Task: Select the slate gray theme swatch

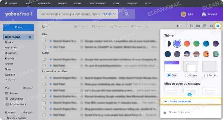Action: [x=177, y=54]
